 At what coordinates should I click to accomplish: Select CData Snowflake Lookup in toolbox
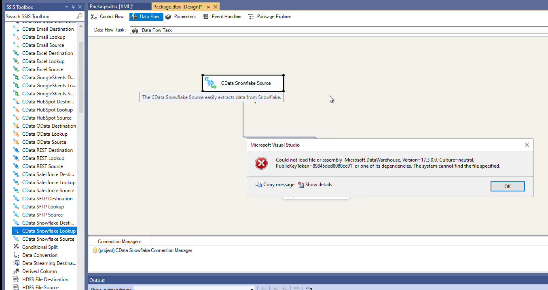pos(44,231)
